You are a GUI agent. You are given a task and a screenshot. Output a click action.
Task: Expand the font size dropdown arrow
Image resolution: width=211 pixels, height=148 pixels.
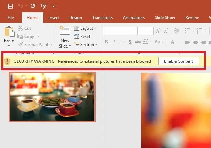[x=151, y=31]
